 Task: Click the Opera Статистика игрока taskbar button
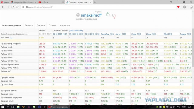[59, 107]
